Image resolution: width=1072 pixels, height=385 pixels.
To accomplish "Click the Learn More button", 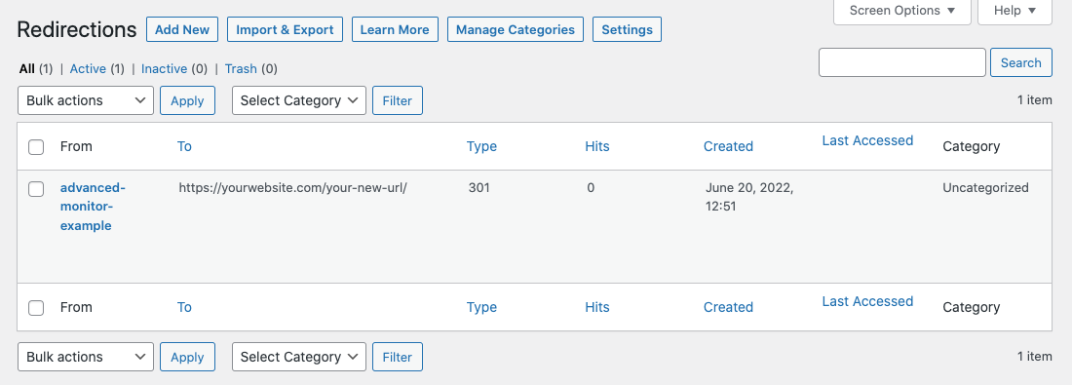I will click(395, 30).
